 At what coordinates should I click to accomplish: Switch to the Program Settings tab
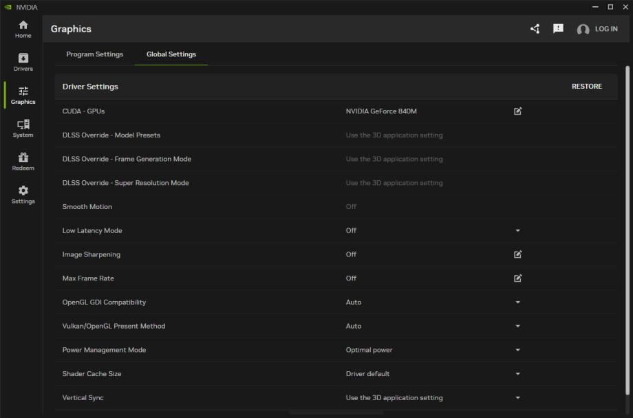(x=94, y=54)
